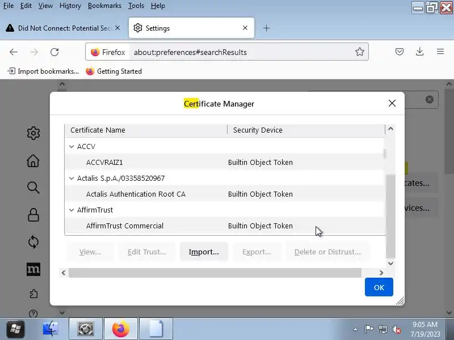Open the Windows Start button

click(16, 329)
